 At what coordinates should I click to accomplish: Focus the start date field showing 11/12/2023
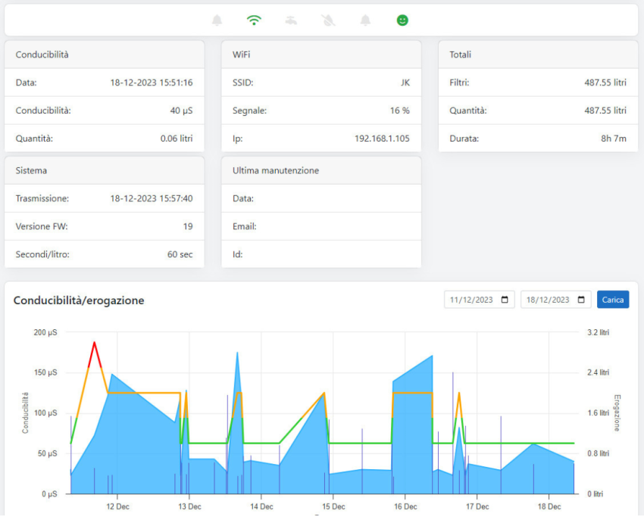pyautogui.click(x=471, y=300)
